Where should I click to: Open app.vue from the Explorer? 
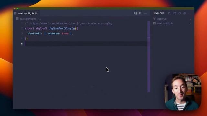[x=162, y=19]
